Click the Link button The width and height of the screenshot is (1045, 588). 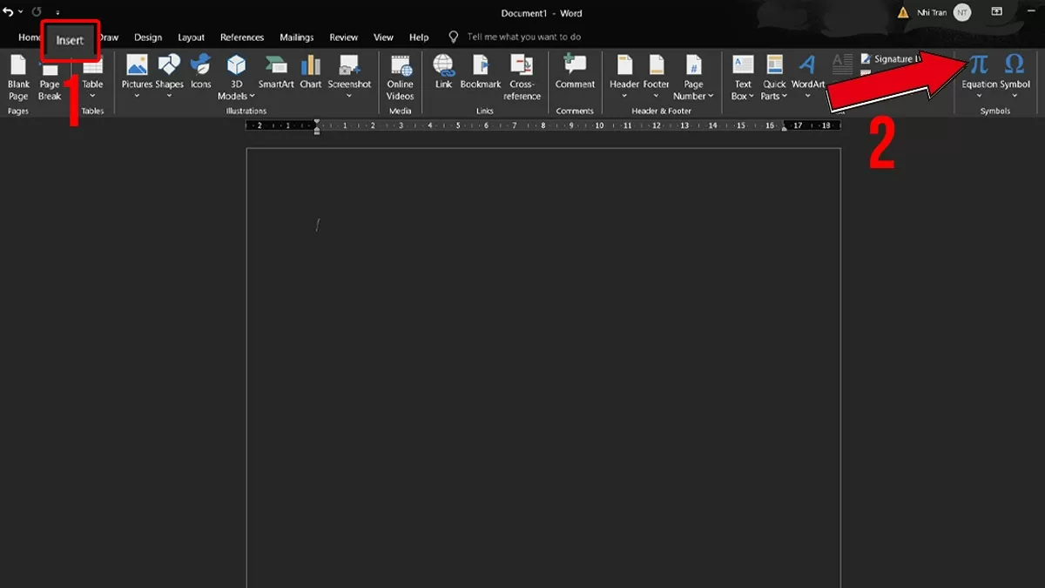pos(444,67)
